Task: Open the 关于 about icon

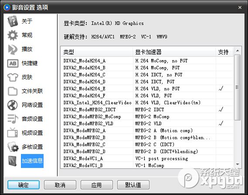Action: click(x=13, y=21)
